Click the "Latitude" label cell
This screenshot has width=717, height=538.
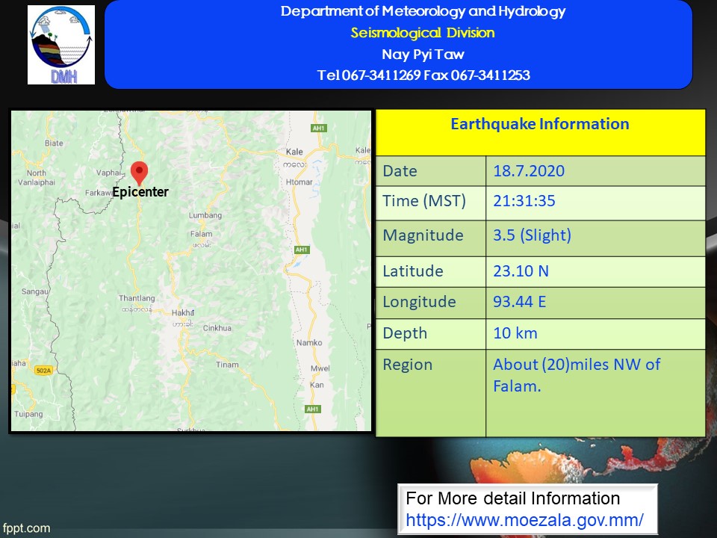tap(431, 272)
